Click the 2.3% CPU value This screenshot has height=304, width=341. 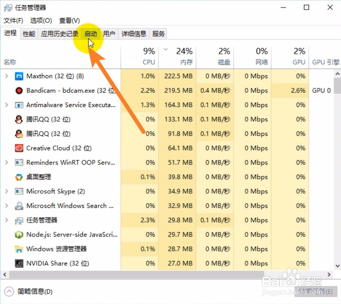coord(148,220)
